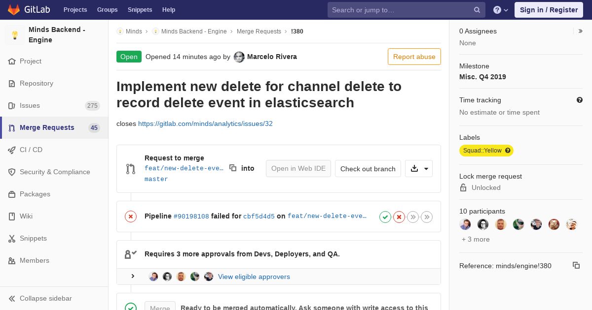Screen dimensions: 592x310
Task: Open Help in top navigation
Action: (x=169, y=10)
